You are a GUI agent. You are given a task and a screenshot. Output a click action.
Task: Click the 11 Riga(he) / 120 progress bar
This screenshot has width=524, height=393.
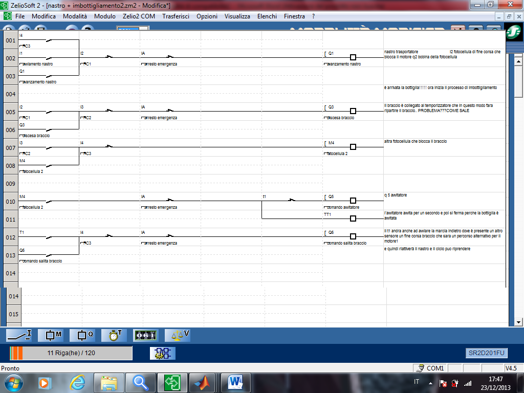point(71,353)
